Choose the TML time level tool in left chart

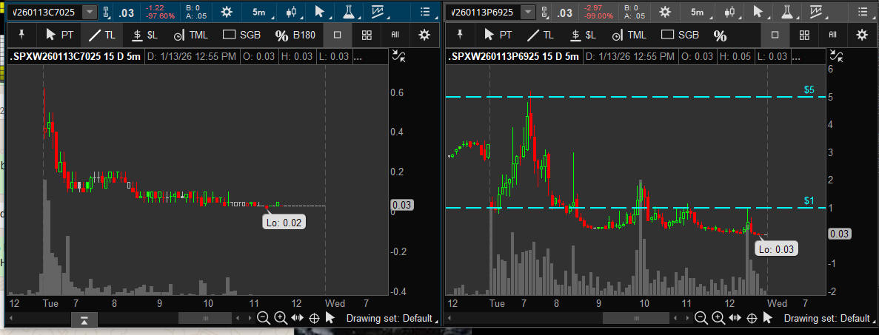click(191, 35)
